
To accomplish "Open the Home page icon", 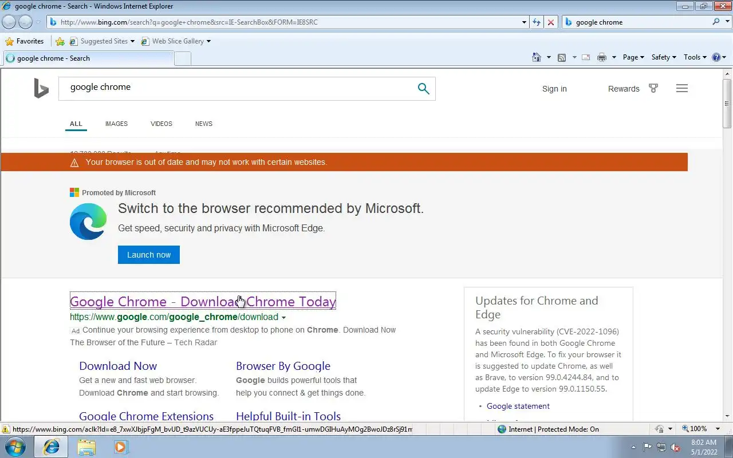I will 537,57.
